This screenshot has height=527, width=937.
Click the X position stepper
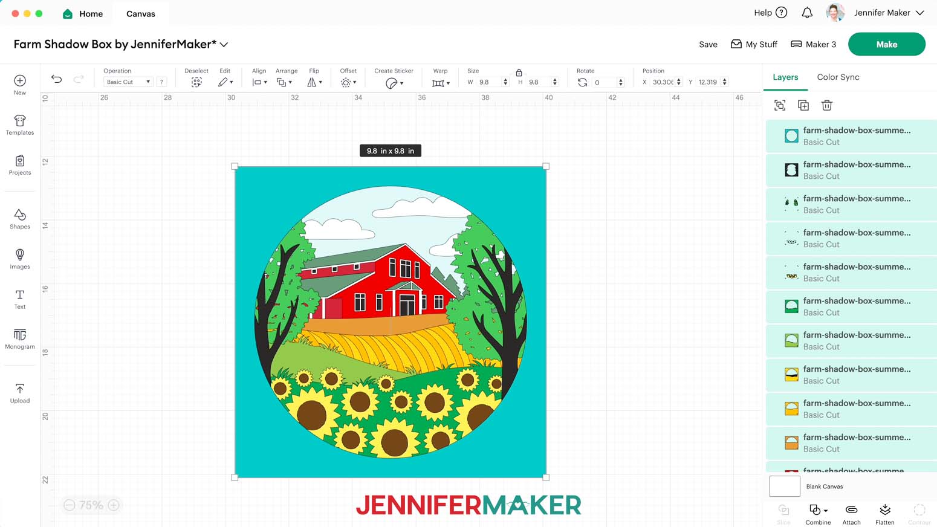point(679,82)
